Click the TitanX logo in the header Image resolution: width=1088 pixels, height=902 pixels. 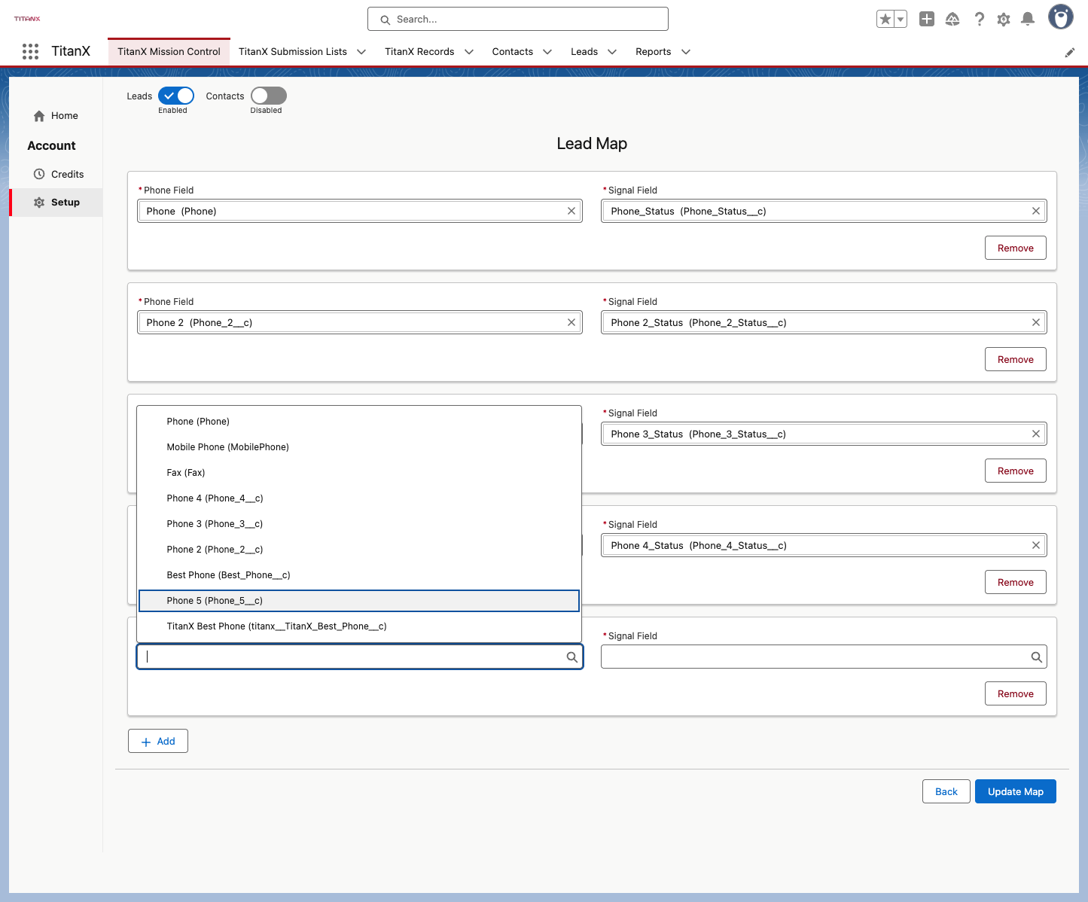(x=27, y=19)
